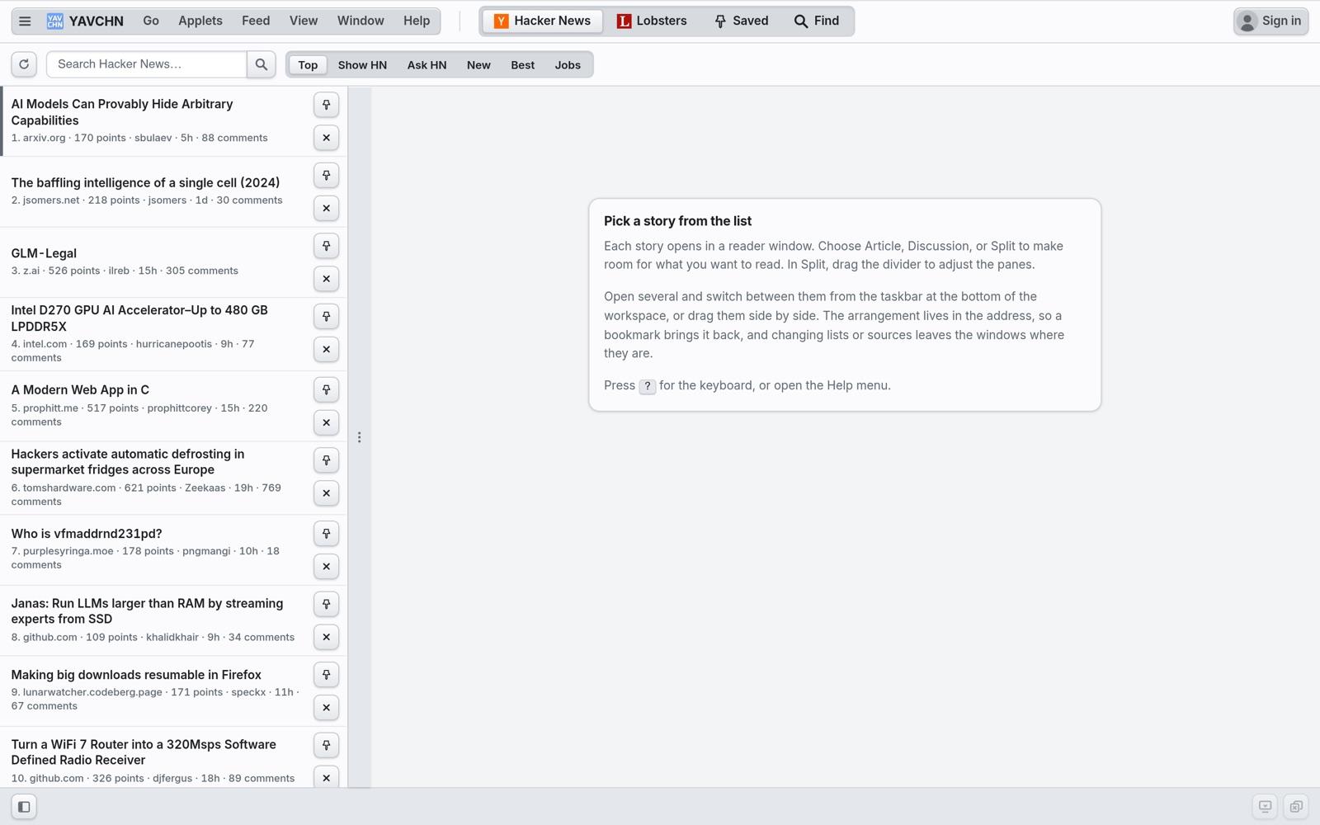Pin the WiFi 7 Router story
The width and height of the screenshot is (1320, 825).
coord(327,745)
